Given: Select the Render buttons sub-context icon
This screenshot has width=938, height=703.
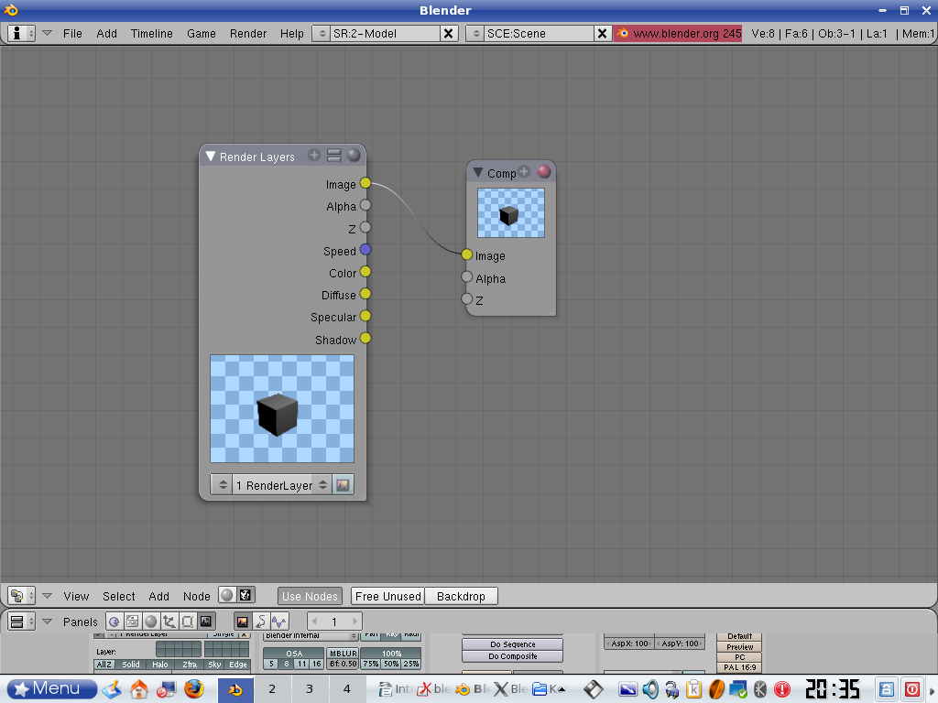Looking at the screenshot, I should point(243,622).
